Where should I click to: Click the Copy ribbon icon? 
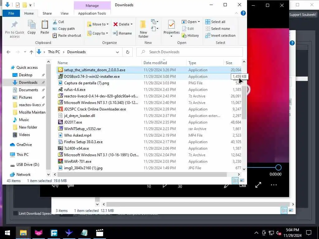coord(31,27)
